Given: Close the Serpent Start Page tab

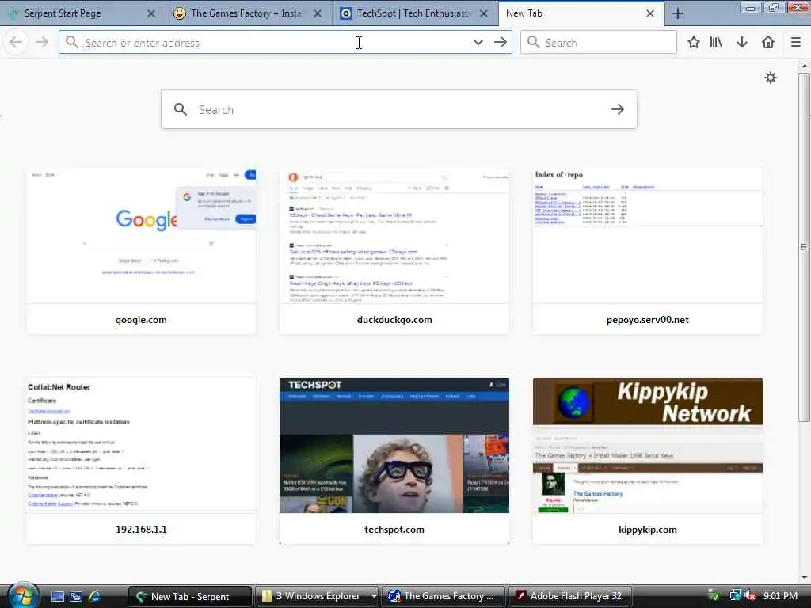Looking at the screenshot, I should click(x=151, y=14).
